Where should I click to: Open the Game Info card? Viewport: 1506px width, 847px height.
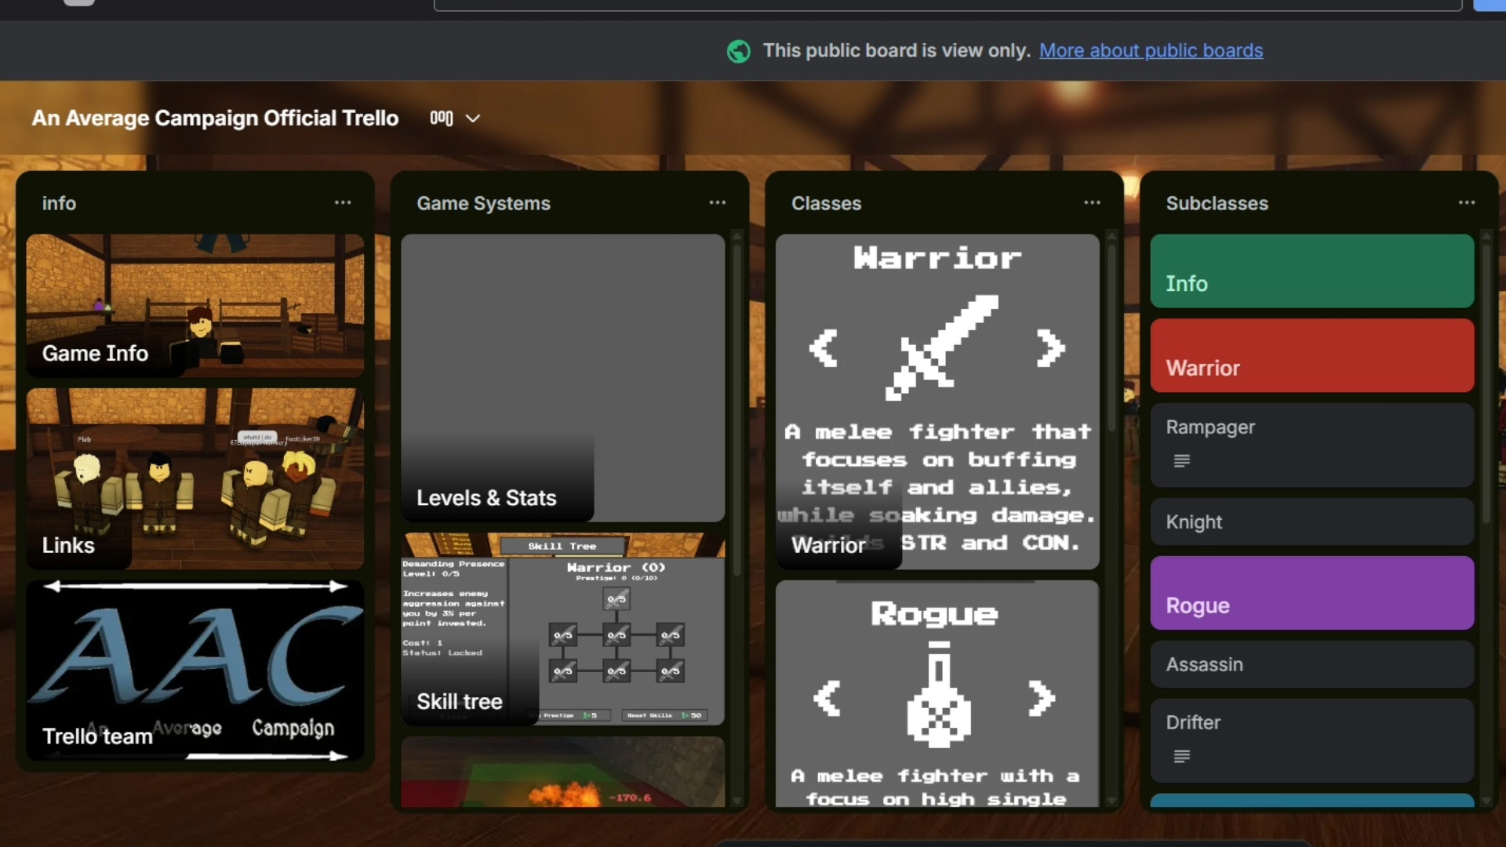point(195,306)
